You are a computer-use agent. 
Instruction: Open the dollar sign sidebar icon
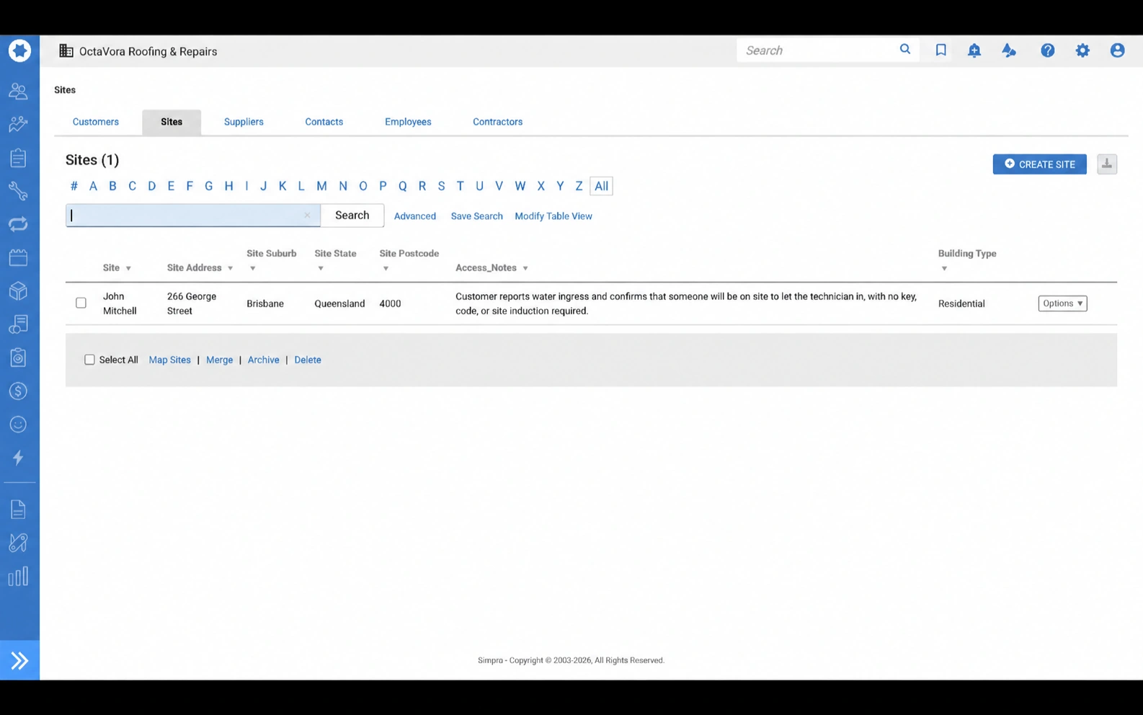[x=18, y=391]
